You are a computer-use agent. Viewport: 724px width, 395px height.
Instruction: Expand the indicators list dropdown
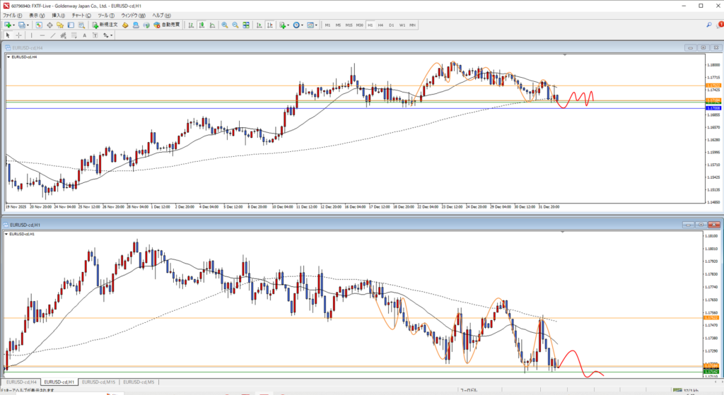tap(288, 25)
